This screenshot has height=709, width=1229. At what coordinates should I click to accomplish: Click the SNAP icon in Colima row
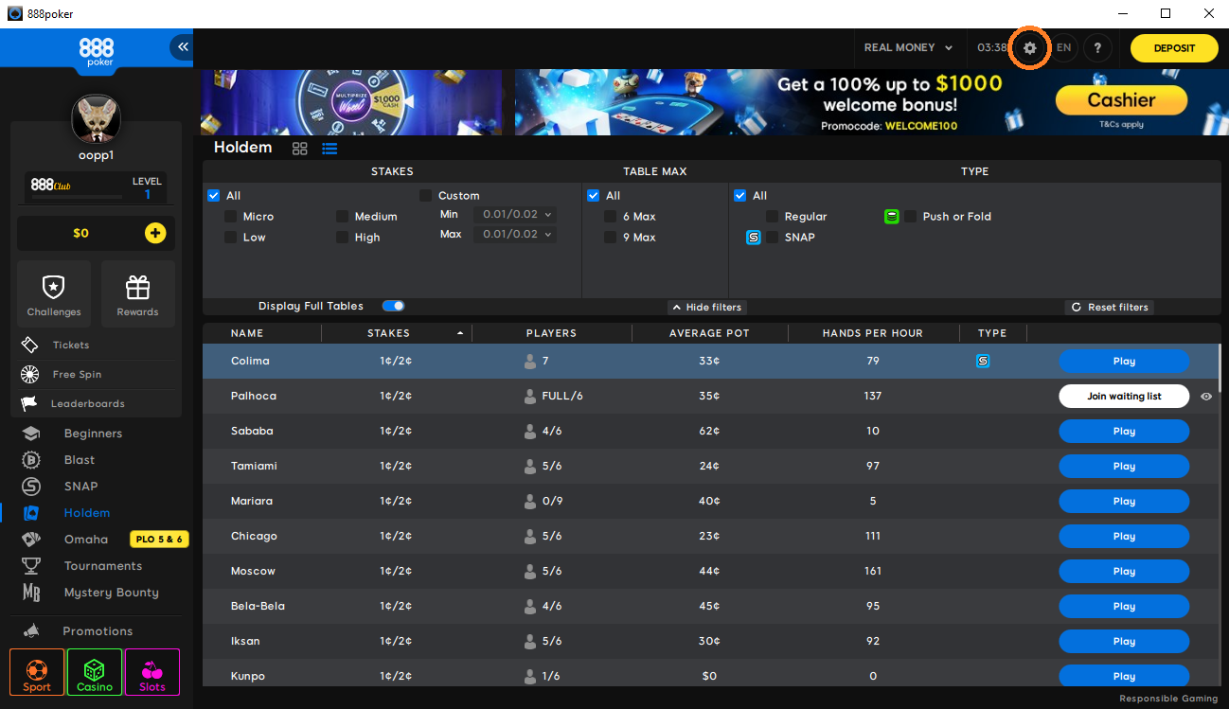[983, 361]
